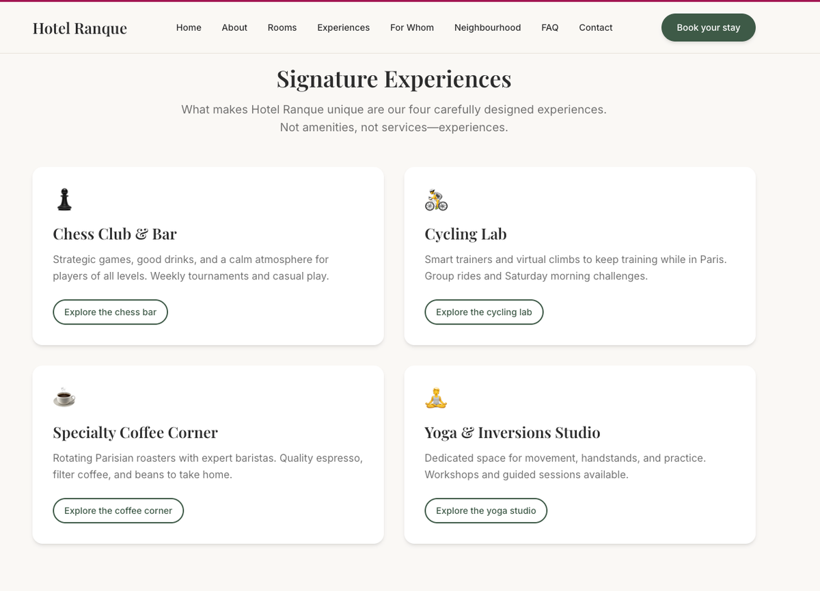Open Explore the coffee corner
The width and height of the screenshot is (820, 591).
118,510
